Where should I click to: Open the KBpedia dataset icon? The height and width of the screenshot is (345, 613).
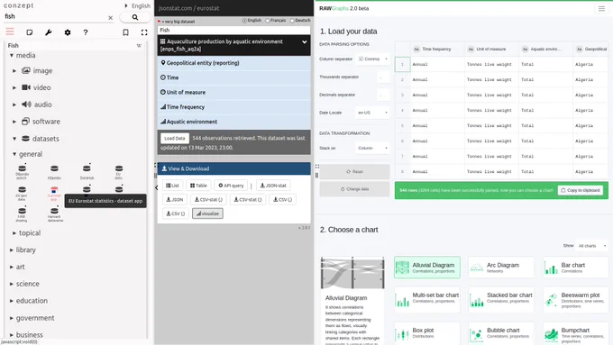coord(54,171)
